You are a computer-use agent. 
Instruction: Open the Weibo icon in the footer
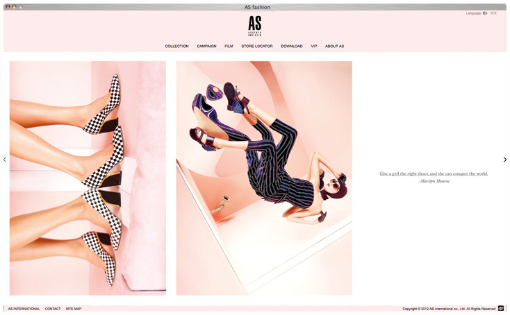501,308
